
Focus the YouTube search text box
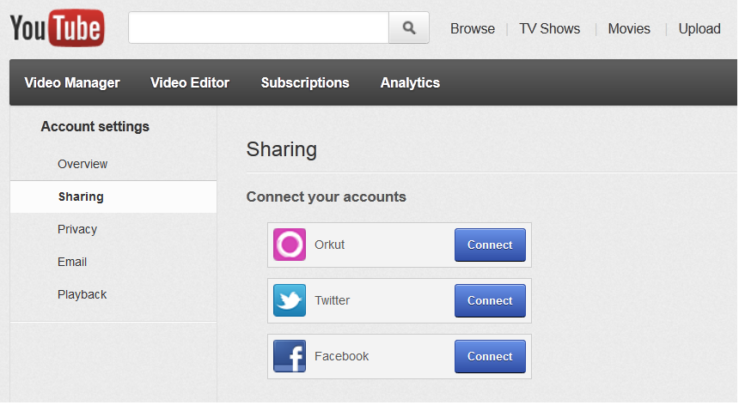tap(259, 28)
